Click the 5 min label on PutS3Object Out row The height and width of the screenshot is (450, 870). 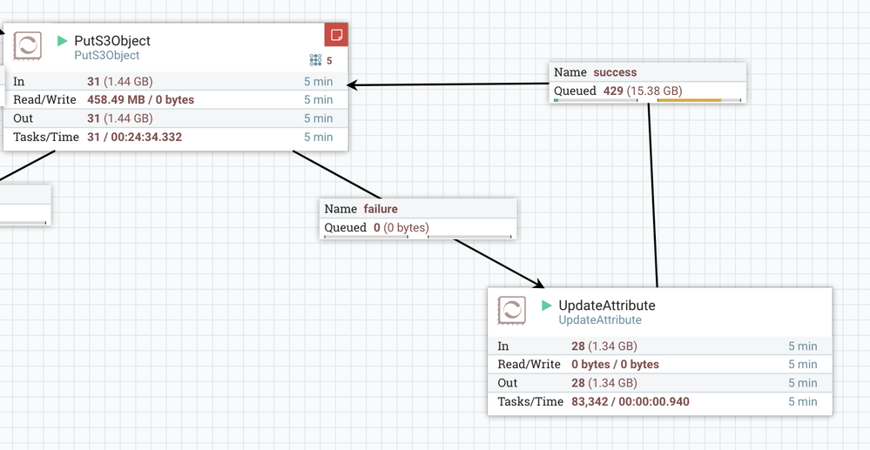click(319, 118)
